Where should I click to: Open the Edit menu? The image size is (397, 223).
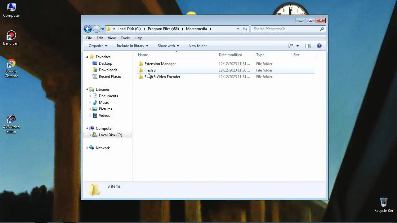pyautogui.click(x=100, y=38)
